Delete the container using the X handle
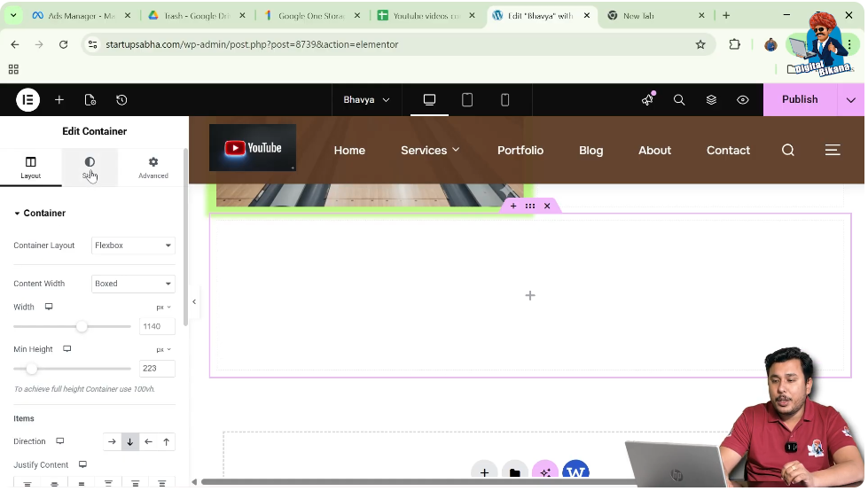The image size is (868, 491). 547,207
